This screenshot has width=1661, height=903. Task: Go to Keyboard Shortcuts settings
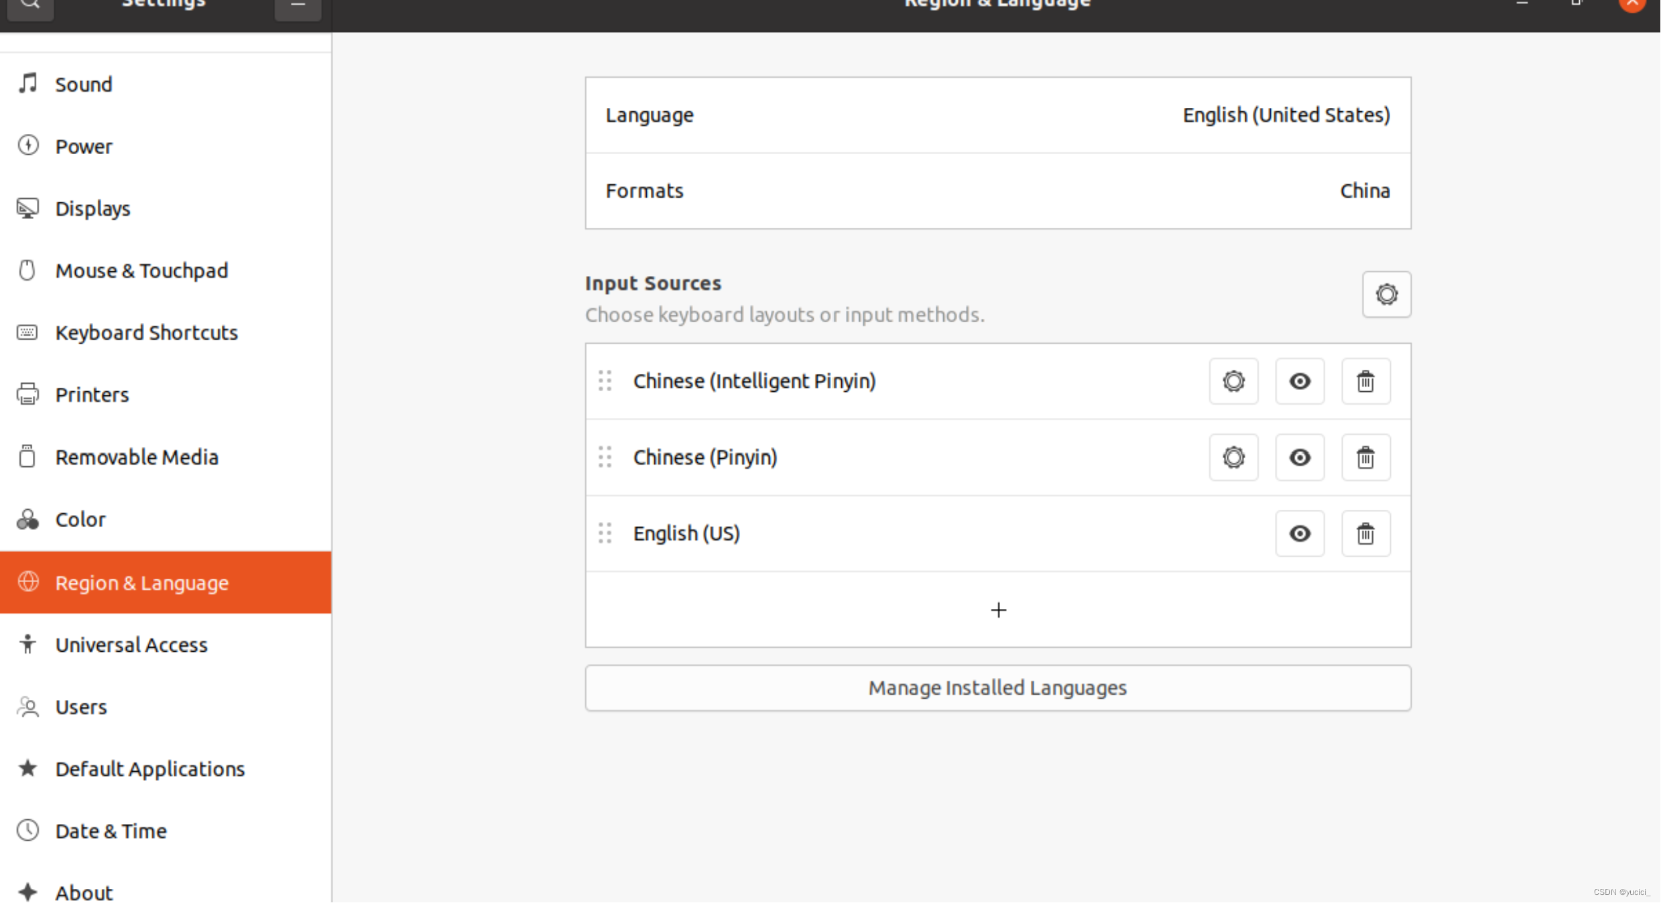click(x=146, y=333)
